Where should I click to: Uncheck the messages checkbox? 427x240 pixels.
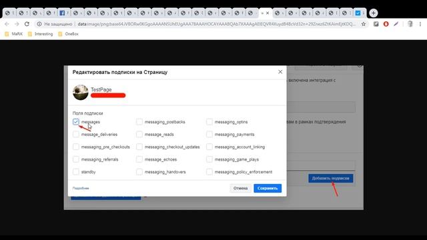(76, 121)
